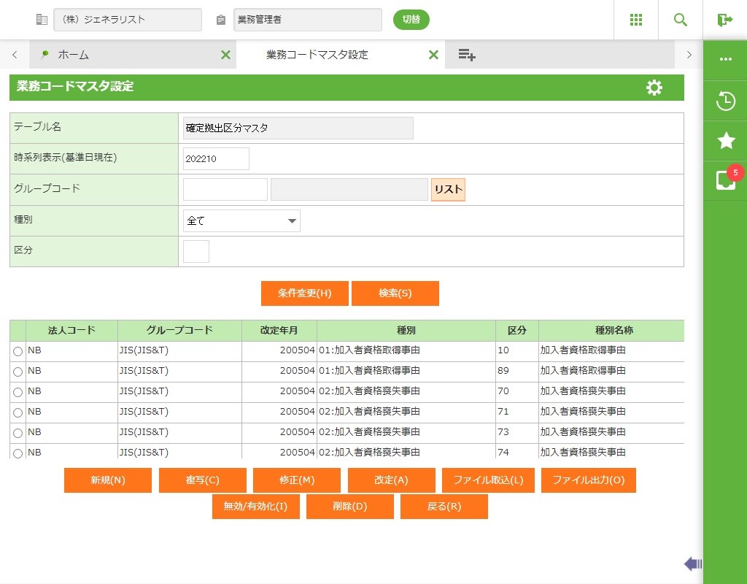Viewport: 747px width, 584px height.
Task: Open the history clock icon in sidebar
Action: point(726,101)
